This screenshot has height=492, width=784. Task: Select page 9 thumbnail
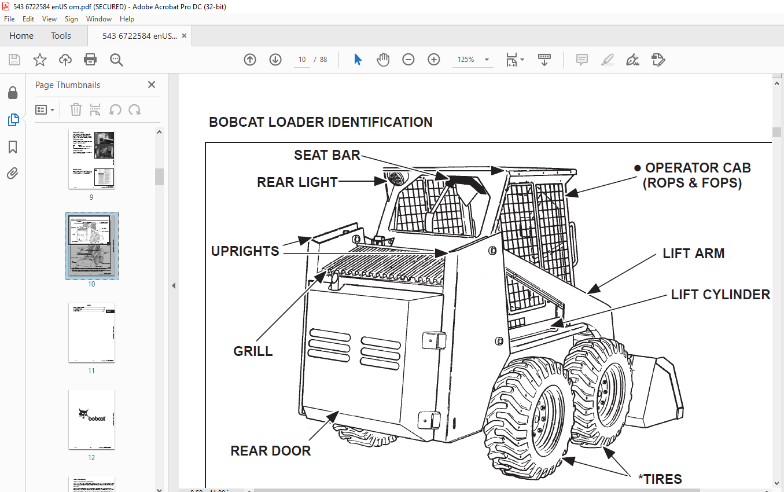click(x=91, y=159)
